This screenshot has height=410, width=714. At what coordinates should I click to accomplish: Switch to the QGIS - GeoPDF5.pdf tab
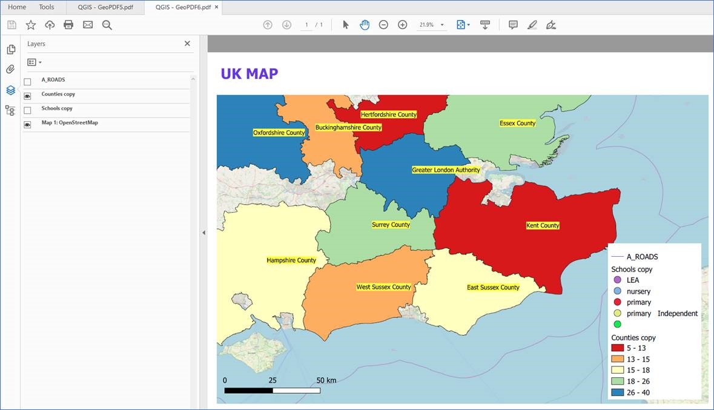pos(105,7)
